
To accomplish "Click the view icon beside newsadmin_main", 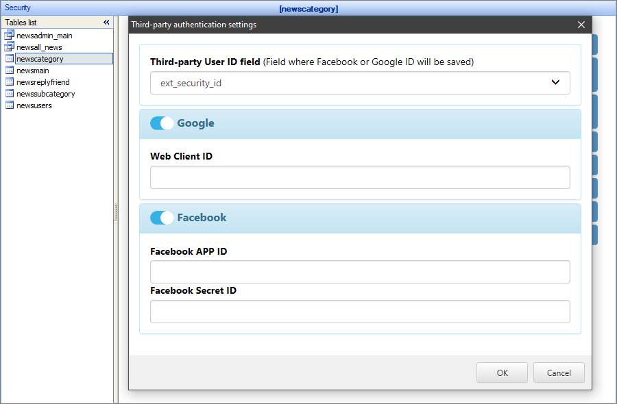I will 9,36.
